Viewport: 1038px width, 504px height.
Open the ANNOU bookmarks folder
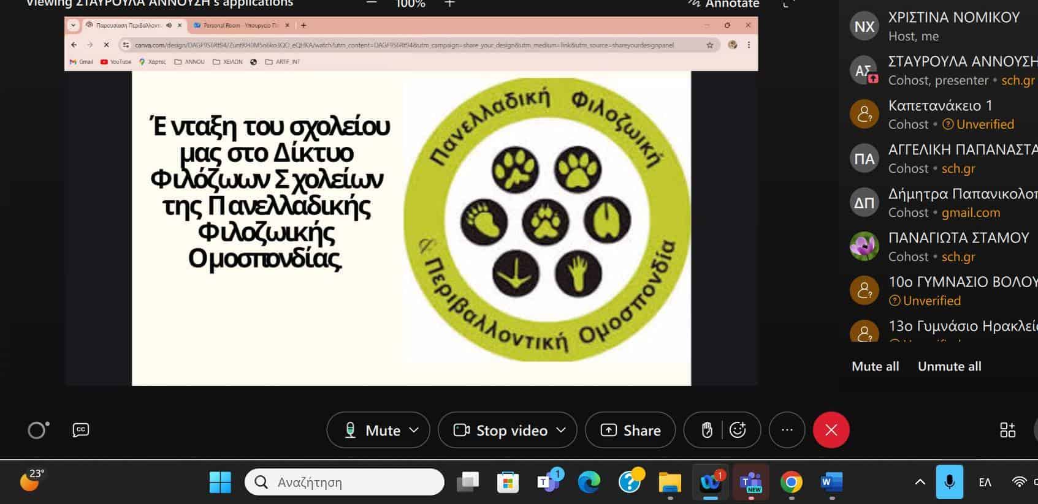coord(189,62)
